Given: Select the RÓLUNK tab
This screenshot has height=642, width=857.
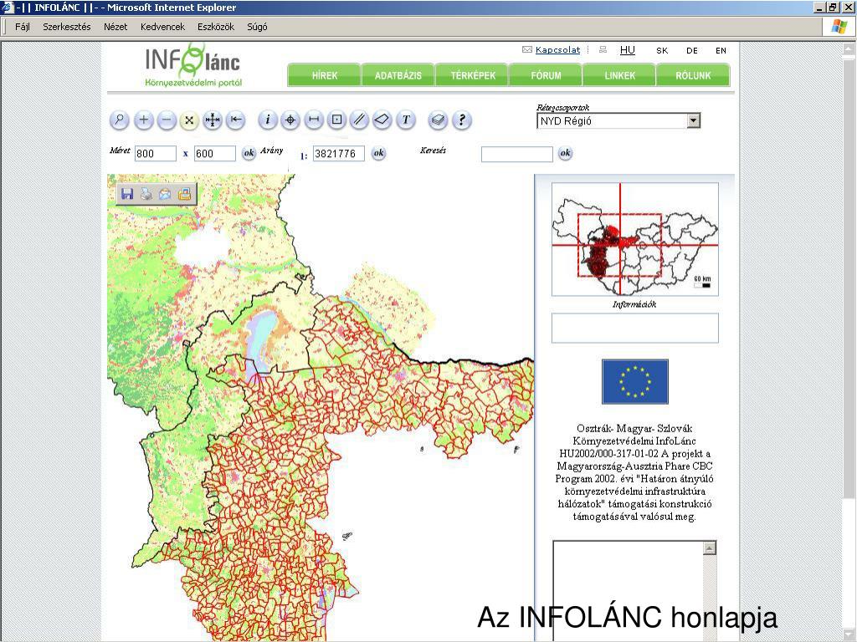Looking at the screenshot, I should [x=693, y=75].
